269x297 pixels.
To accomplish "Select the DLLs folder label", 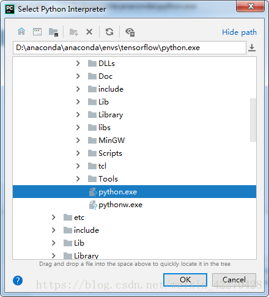I will click(x=106, y=64).
